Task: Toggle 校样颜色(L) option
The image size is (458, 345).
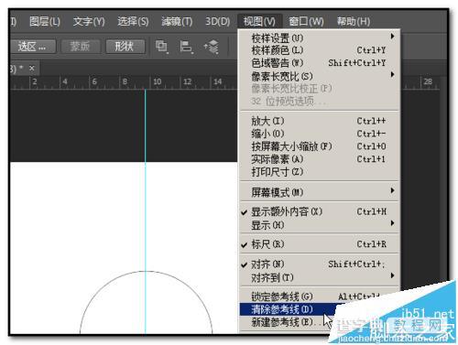Action: point(320,50)
